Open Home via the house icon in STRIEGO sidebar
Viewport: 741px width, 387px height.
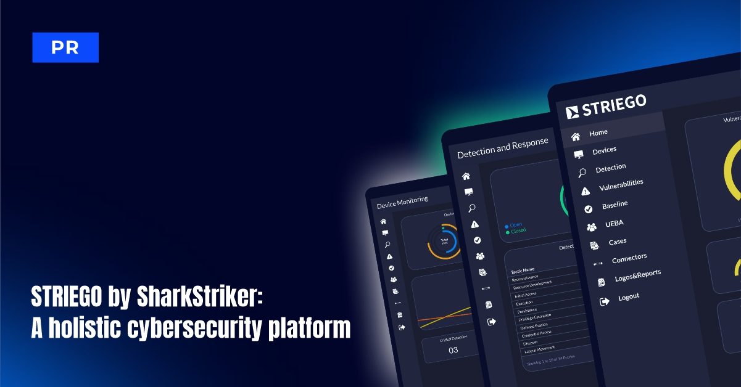point(576,137)
